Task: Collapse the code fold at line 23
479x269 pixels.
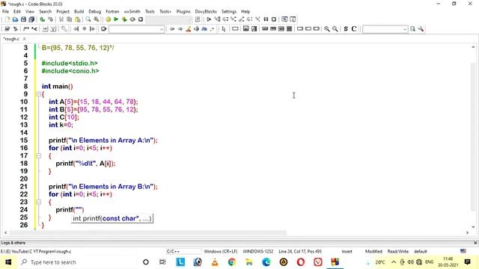Action: pyautogui.click(x=39, y=202)
